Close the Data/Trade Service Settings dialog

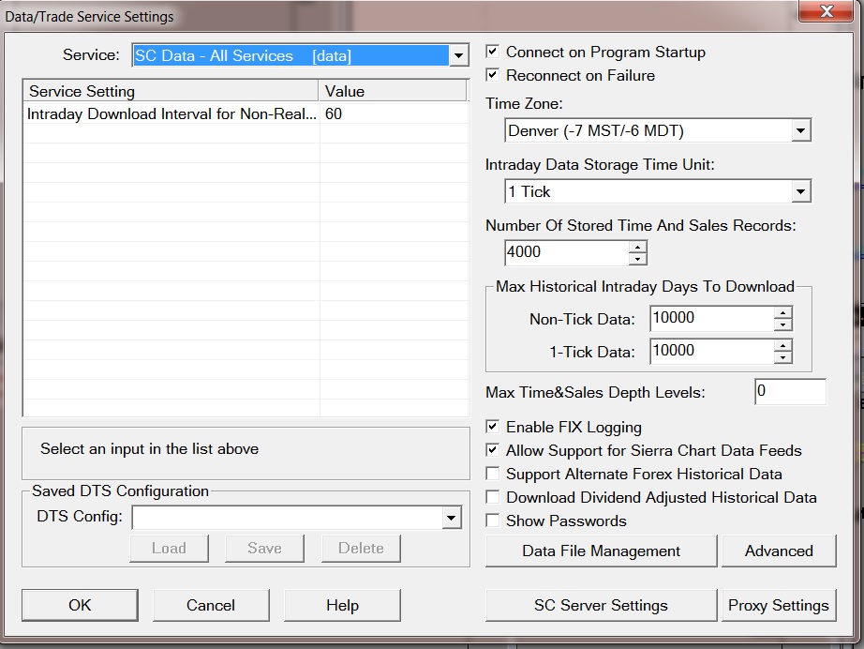click(826, 11)
